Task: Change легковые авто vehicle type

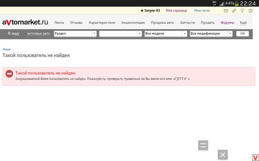Action: click(38, 33)
